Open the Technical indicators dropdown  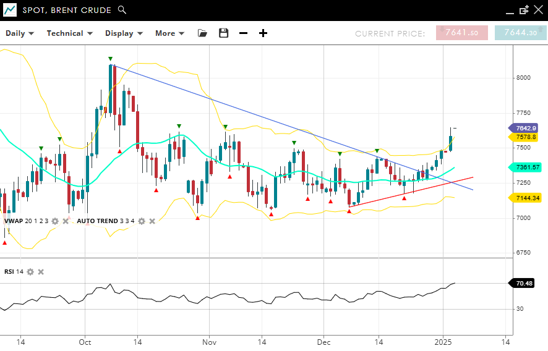pos(69,33)
